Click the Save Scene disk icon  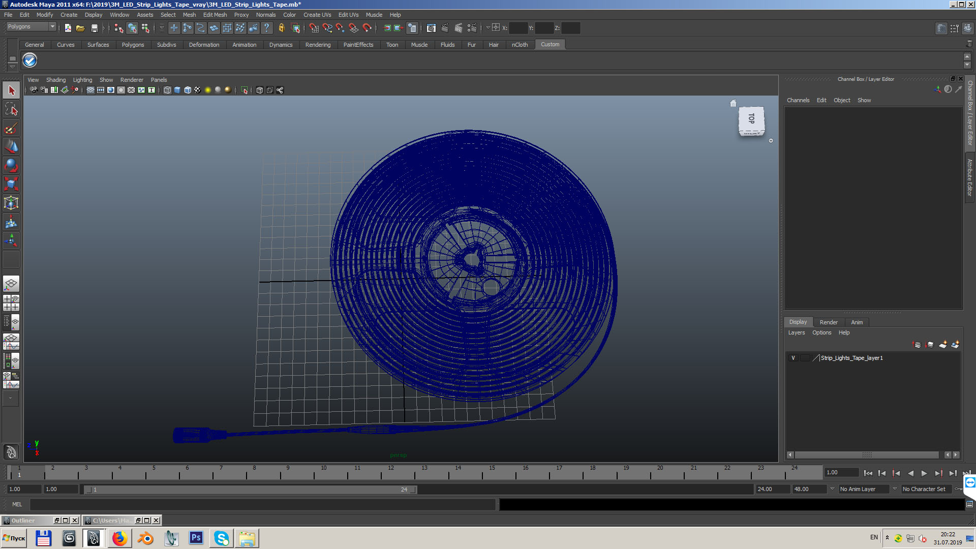click(x=94, y=28)
